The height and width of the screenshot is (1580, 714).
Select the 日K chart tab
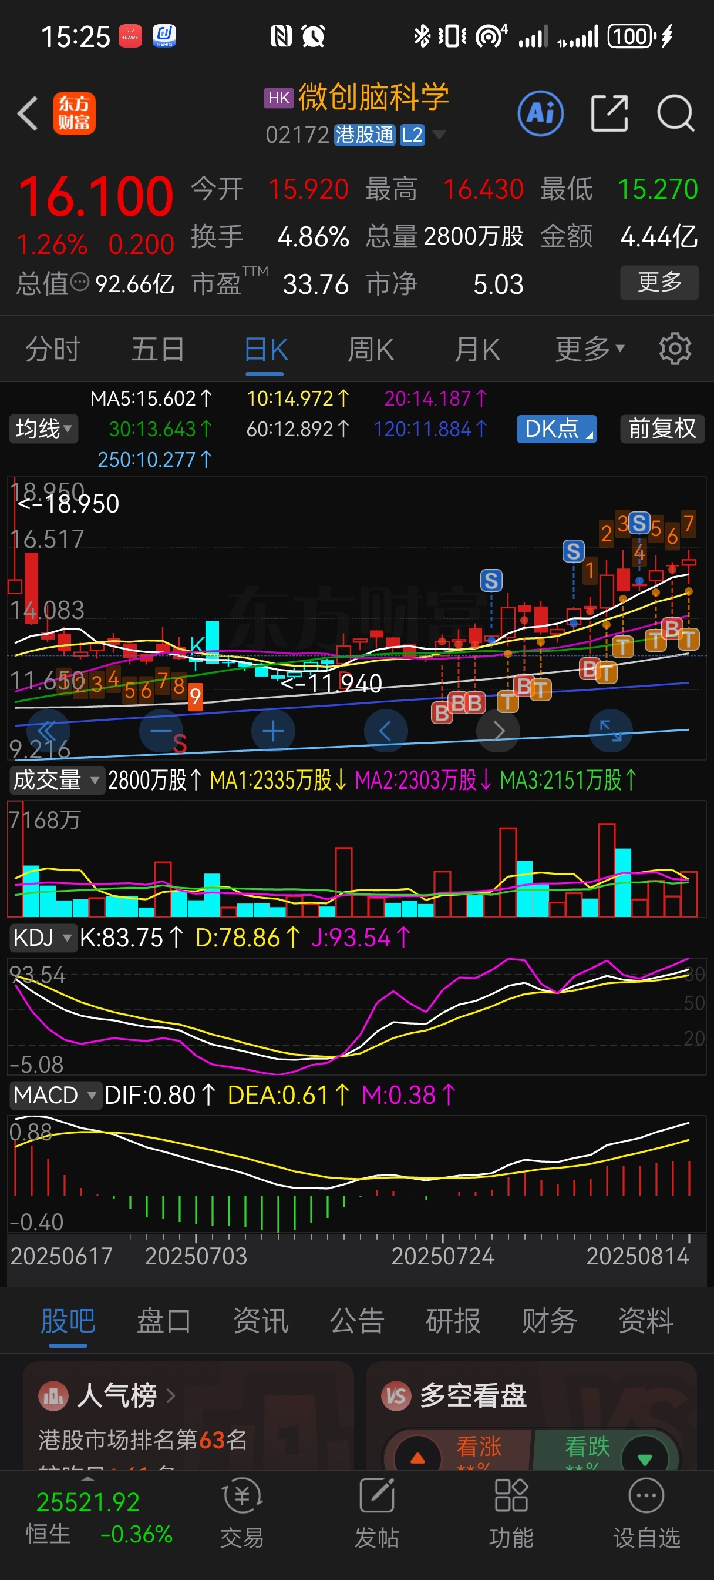click(266, 350)
